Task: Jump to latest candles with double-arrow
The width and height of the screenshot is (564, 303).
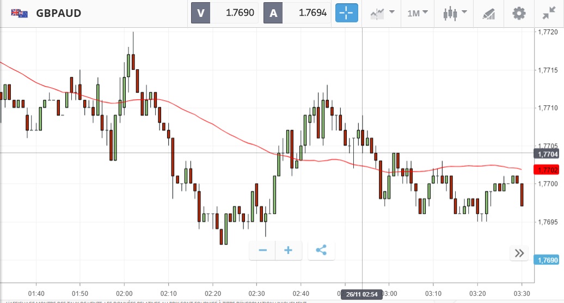Action: click(519, 253)
